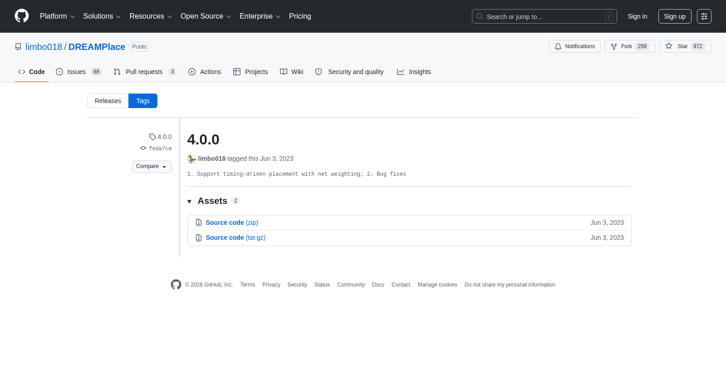Click the Notifications bell button

(x=574, y=46)
